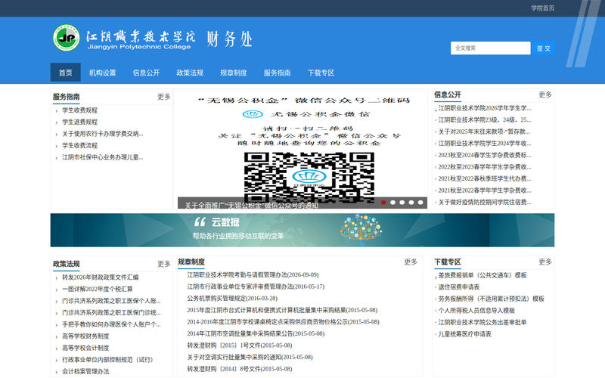Download 儿童统筹医疗申请表
This screenshot has width=605, height=378.
(x=464, y=334)
